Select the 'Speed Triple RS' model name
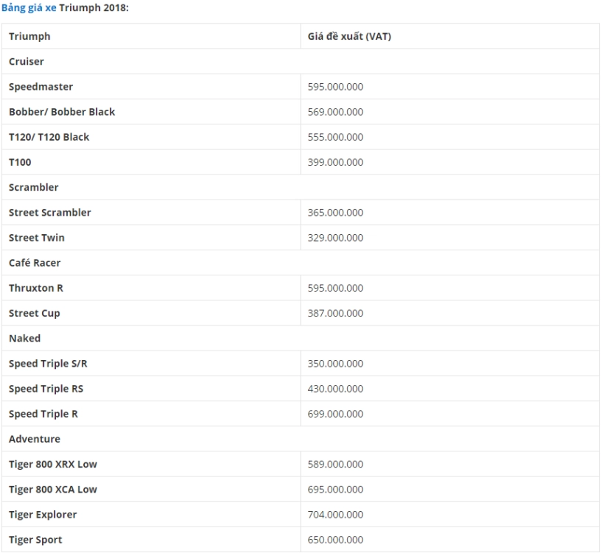This screenshot has width=602, height=553. point(46,389)
